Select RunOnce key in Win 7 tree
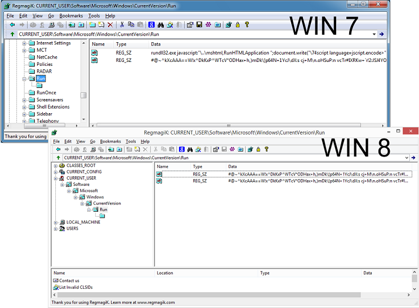 tap(46, 93)
